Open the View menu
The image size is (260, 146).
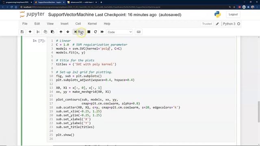pos(50,24)
